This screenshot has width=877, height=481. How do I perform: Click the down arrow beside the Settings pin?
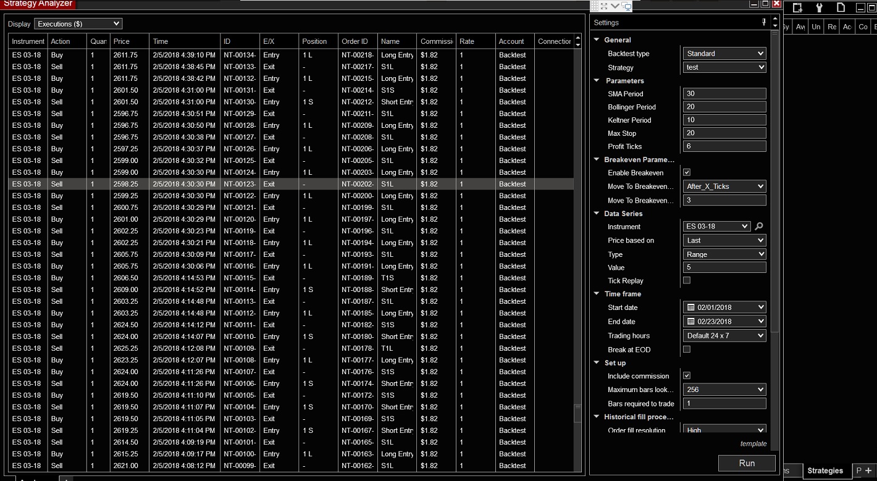coord(775,26)
